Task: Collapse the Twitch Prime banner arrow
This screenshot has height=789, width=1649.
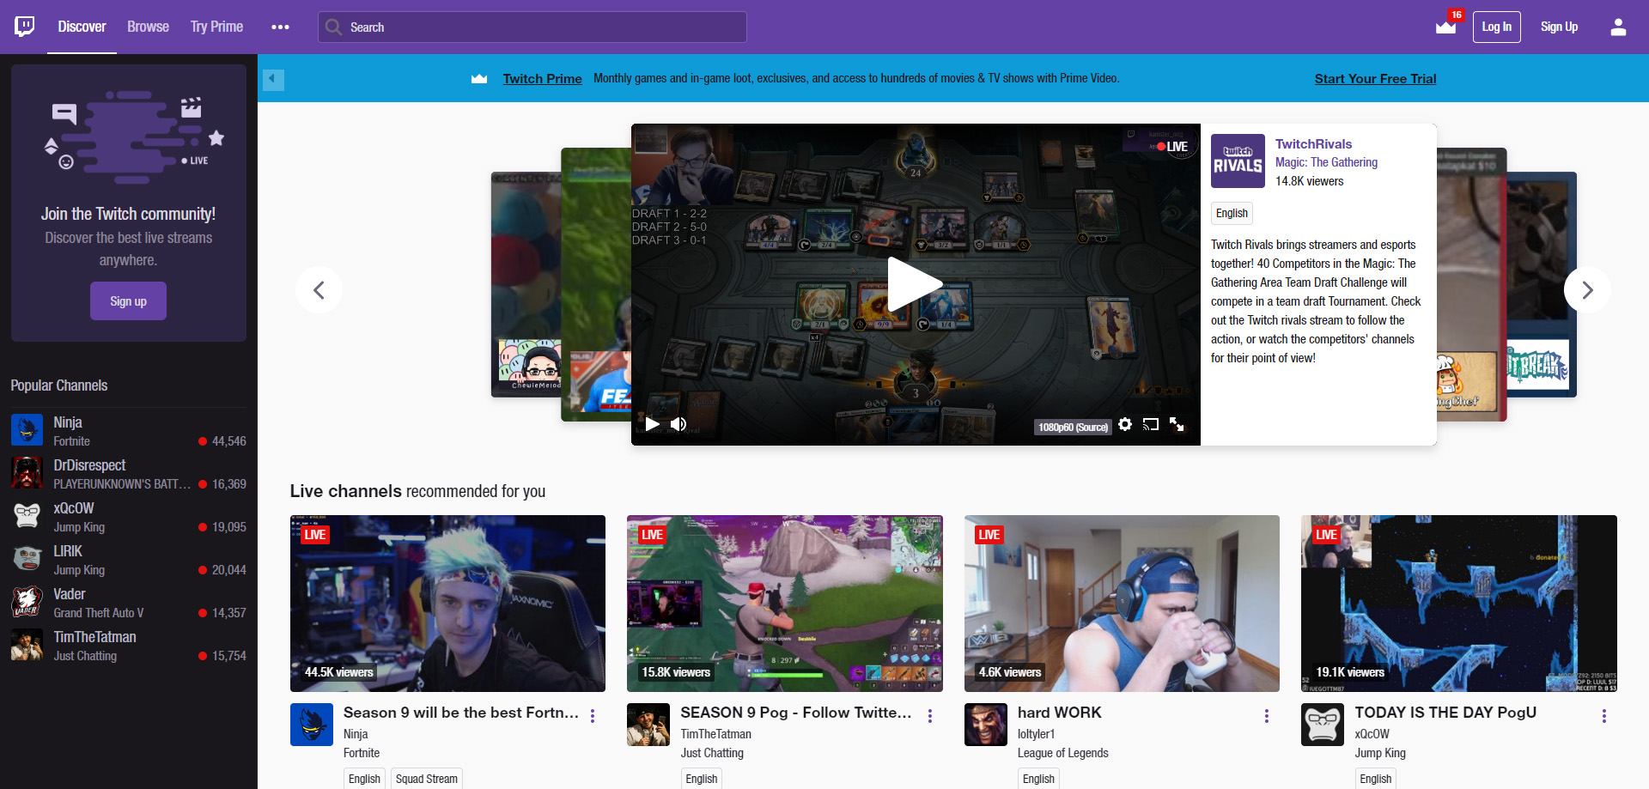Action: 273,80
